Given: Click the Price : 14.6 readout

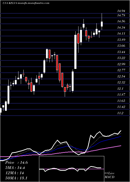Looking at the screenshot, I should [16, 162].
